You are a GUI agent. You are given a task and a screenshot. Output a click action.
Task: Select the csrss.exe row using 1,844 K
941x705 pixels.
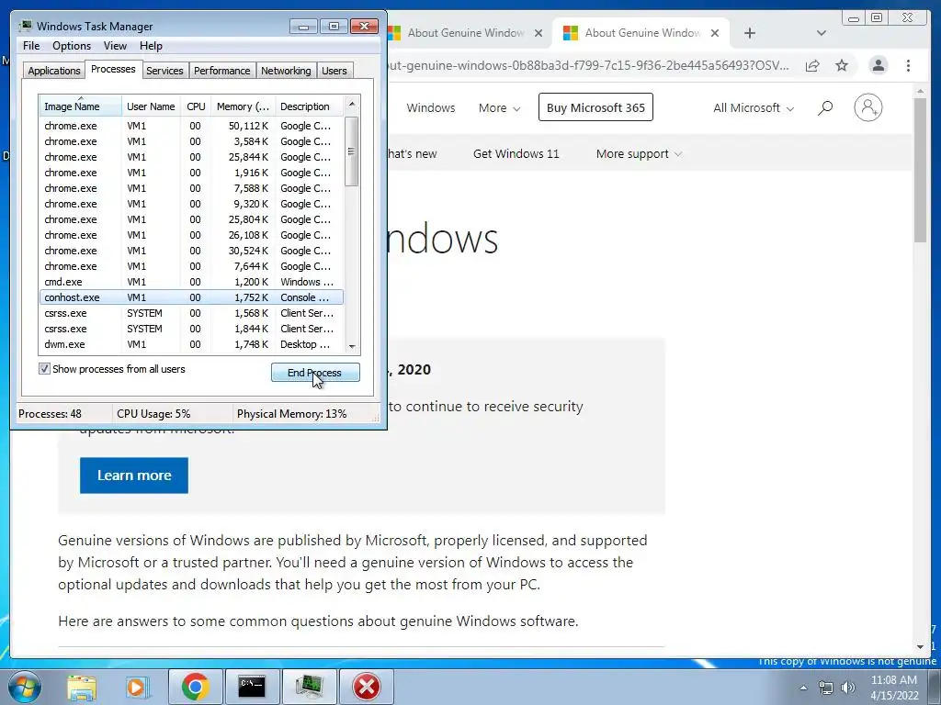tap(191, 329)
